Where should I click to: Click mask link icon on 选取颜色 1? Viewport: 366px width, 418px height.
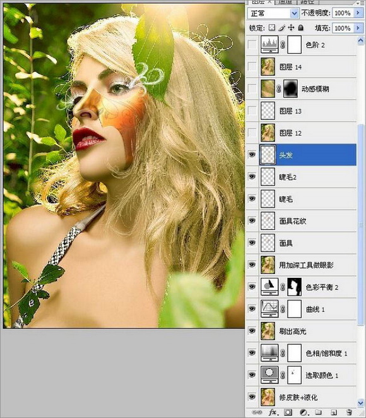click(283, 375)
